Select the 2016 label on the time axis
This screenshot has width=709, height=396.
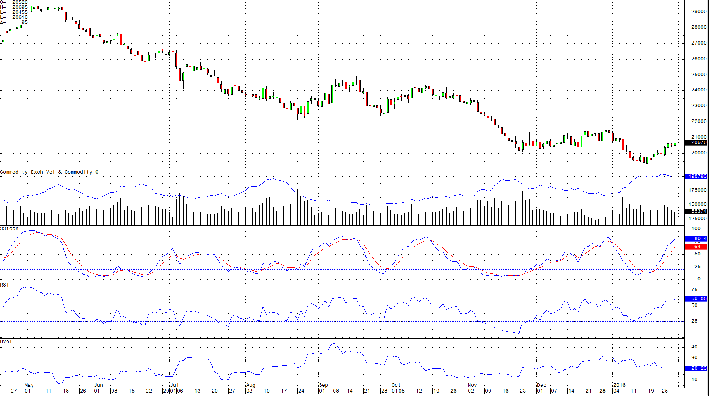pyautogui.click(x=619, y=385)
